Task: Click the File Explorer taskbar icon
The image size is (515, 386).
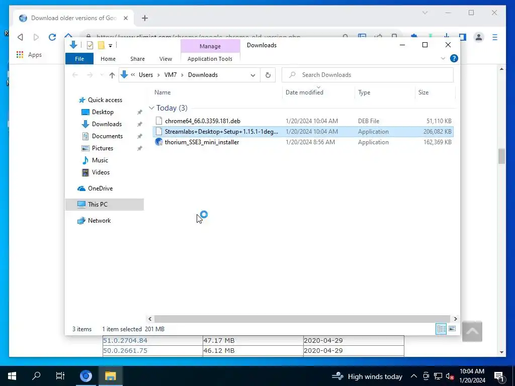Action: pos(110,376)
